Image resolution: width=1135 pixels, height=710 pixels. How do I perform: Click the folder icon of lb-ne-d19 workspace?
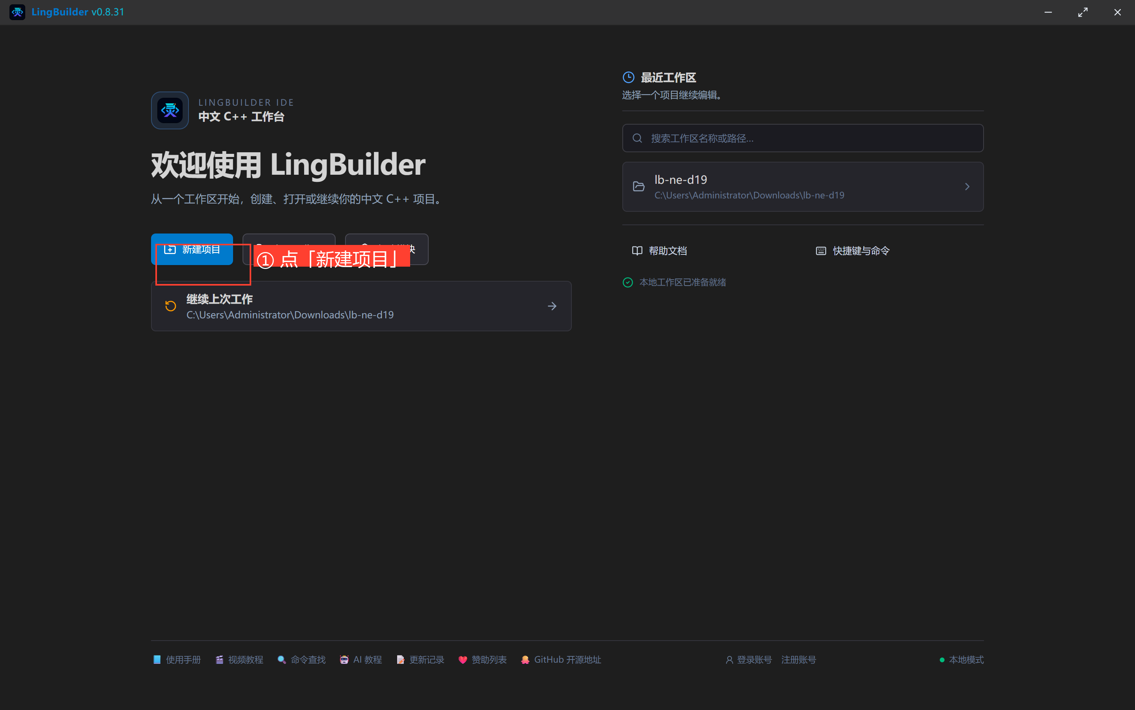coord(638,187)
